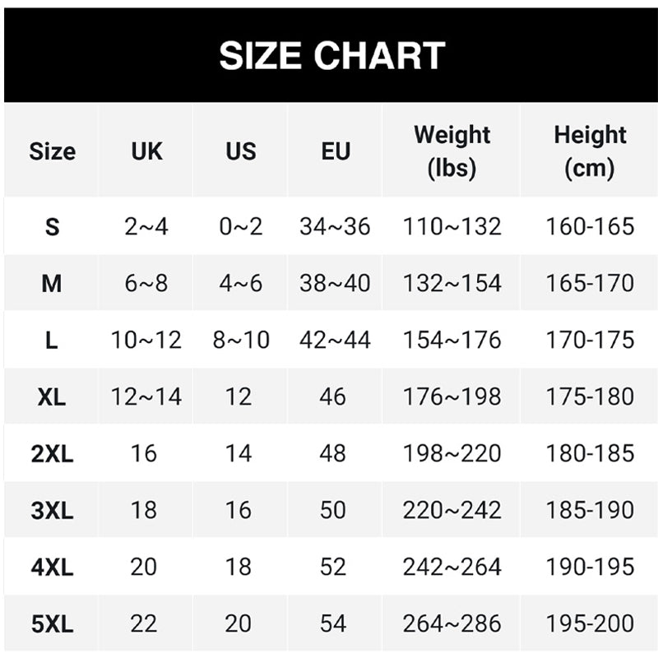The image size is (658, 658).
Task: Select the 10~12 UK size cell
Action: coord(146,340)
